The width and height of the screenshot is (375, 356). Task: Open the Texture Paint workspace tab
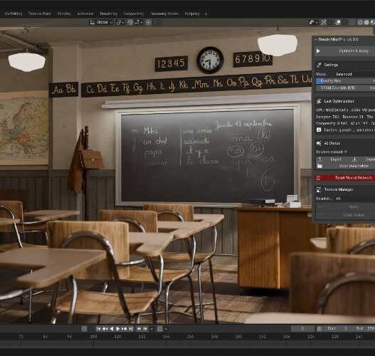39,14
